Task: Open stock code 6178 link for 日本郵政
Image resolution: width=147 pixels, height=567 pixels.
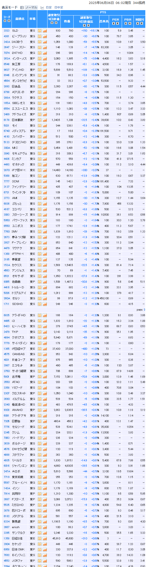Action: click(x=6, y=120)
